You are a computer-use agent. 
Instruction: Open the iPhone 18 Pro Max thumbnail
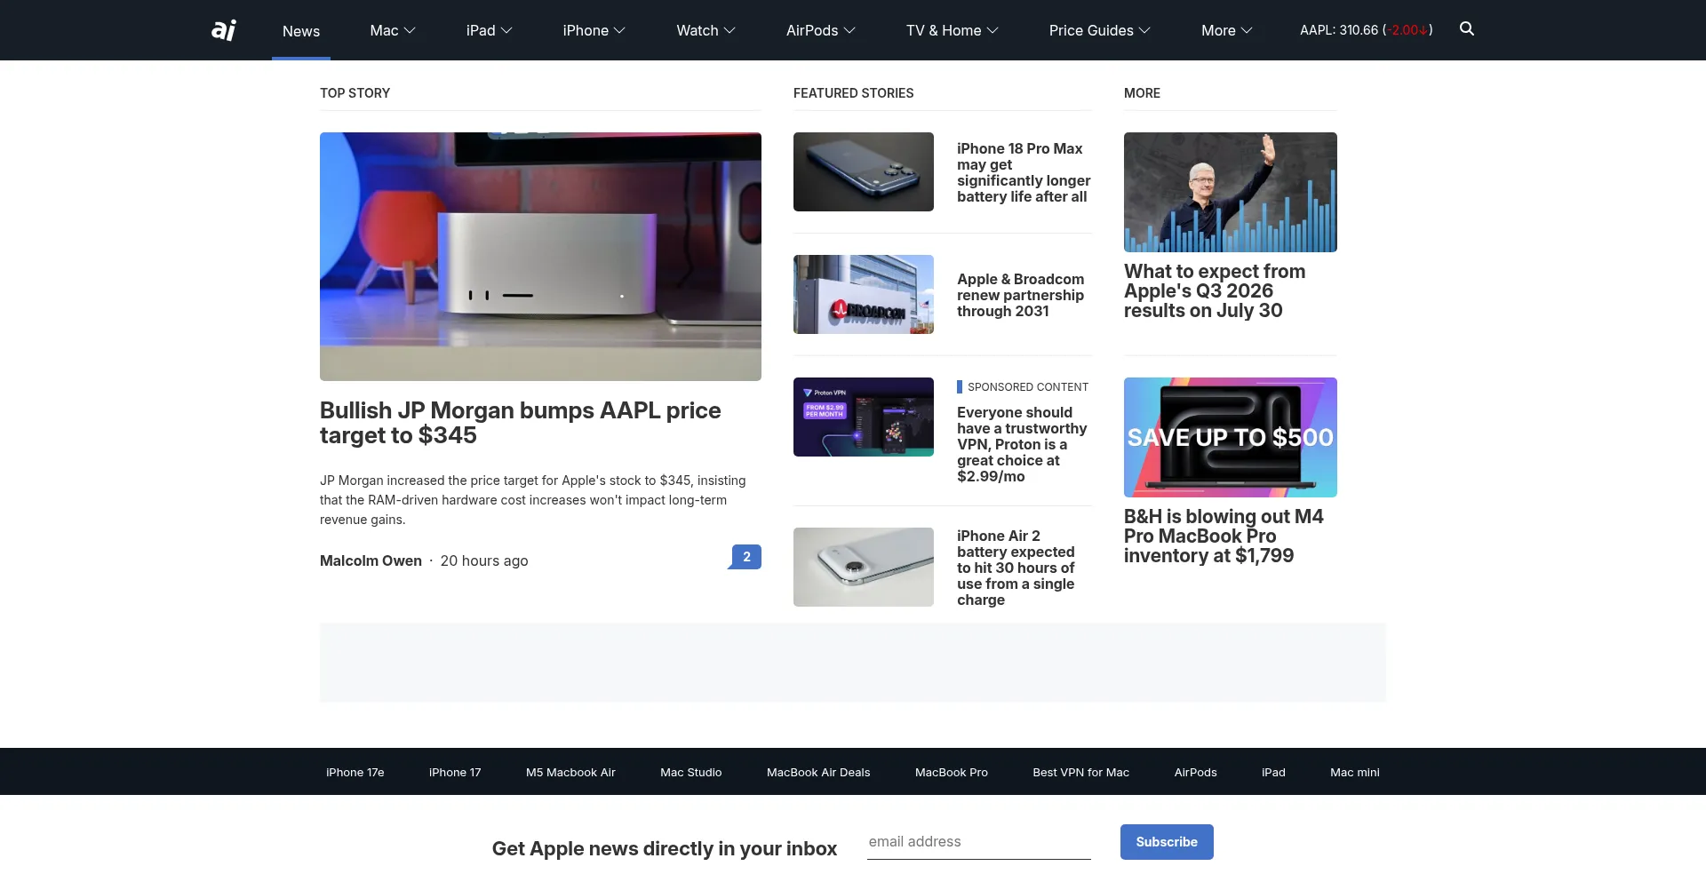[x=864, y=171]
